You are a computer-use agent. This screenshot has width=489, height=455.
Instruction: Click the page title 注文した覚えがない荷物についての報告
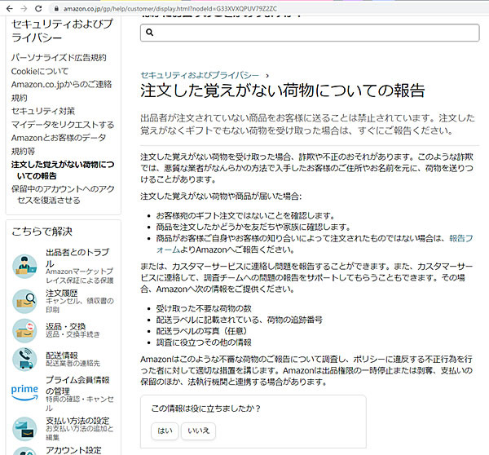[x=283, y=91]
